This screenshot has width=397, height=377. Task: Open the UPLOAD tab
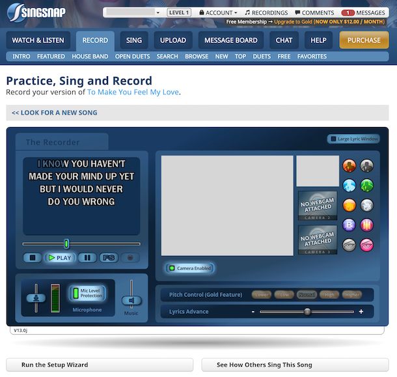tap(173, 40)
